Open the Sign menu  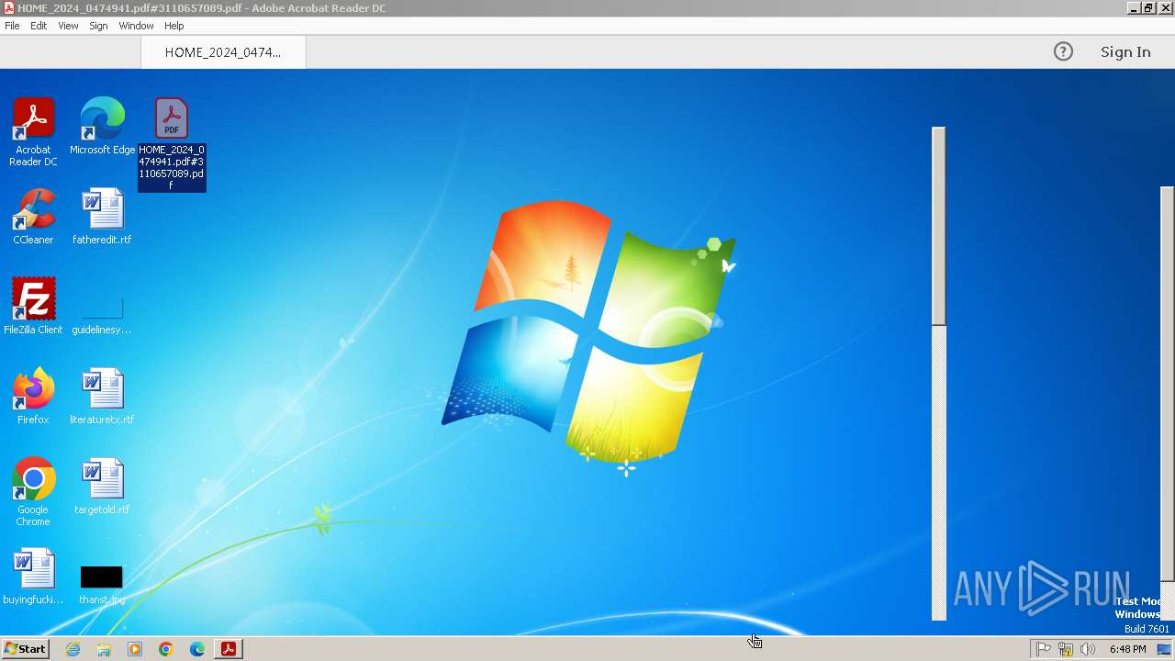[98, 26]
